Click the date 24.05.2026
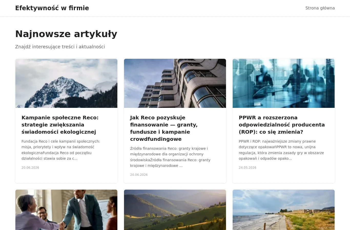 click(248, 168)
